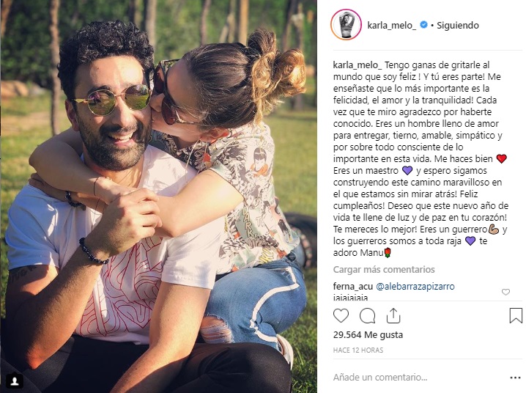Focus the Añade un comentario field
This screenshot has width=526, height=393.
(x=419, y=378)
